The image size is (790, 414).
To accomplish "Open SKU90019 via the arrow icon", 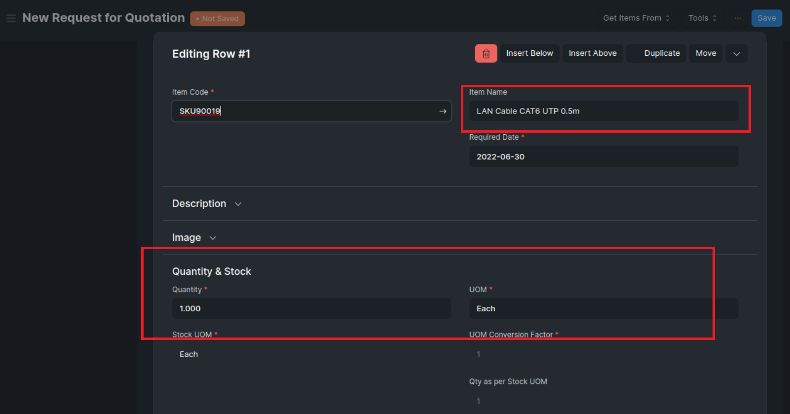I will 442,111.
